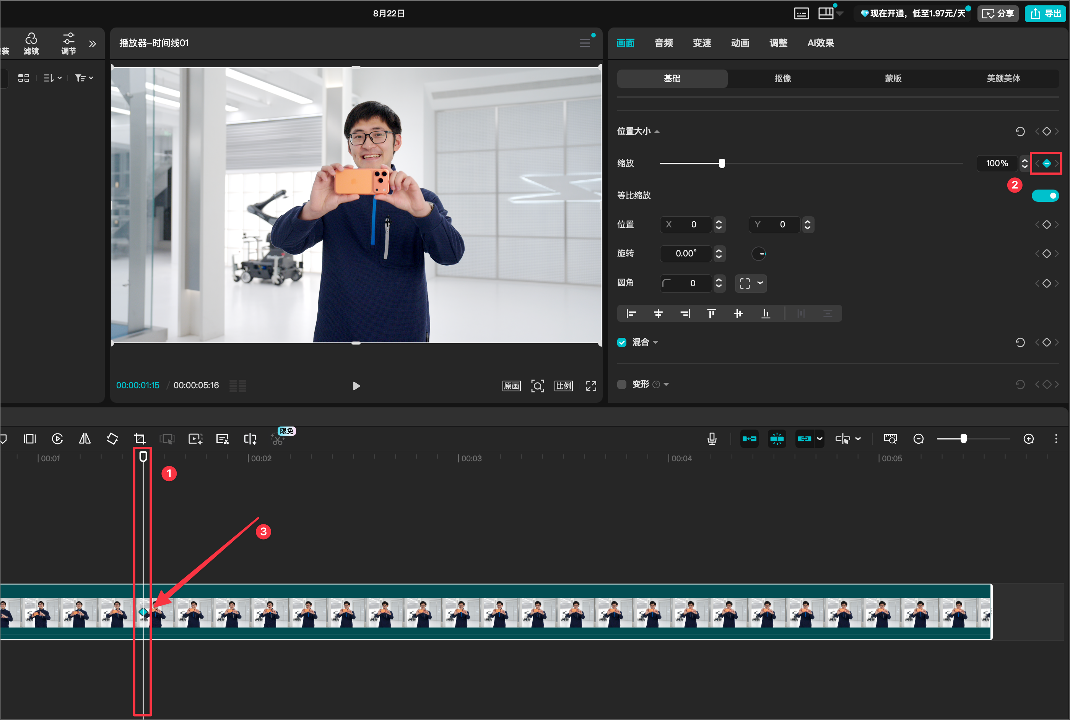This screenshot has width=1070, height=720.
Task: Expand the 混合 section arrow
Action: tap(655, 342)
